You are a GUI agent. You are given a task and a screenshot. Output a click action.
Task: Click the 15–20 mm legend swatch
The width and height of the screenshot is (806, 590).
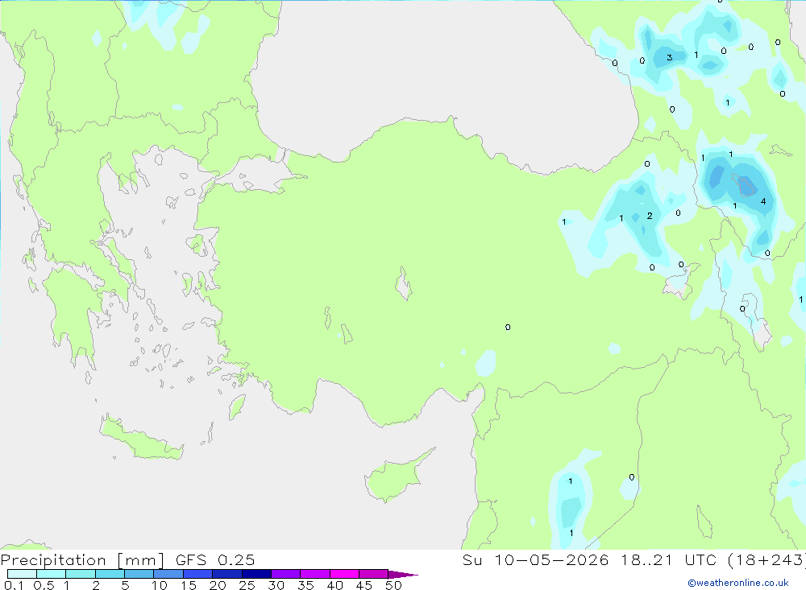coord(197,574)
